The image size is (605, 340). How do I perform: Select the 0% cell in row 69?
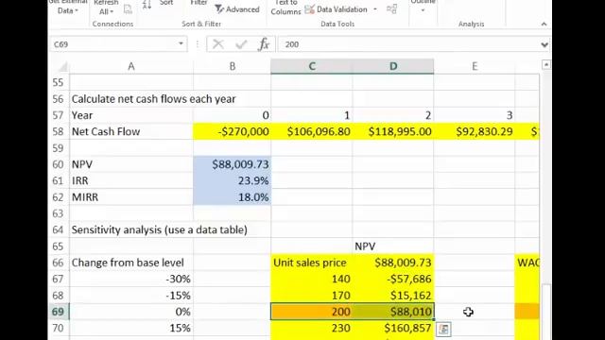tap(131, 312)
